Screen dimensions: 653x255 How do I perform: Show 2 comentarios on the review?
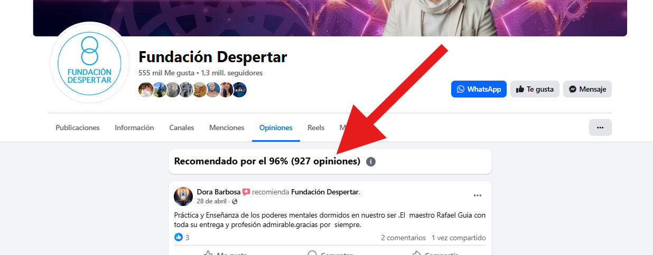pyautogui.click(x=403, y=238)
